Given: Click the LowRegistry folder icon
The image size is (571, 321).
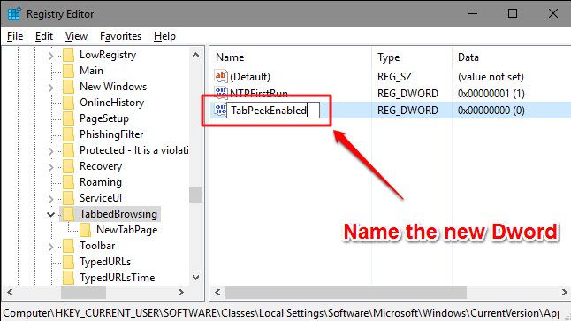Looking at the screenshot, I should point(68,55).
